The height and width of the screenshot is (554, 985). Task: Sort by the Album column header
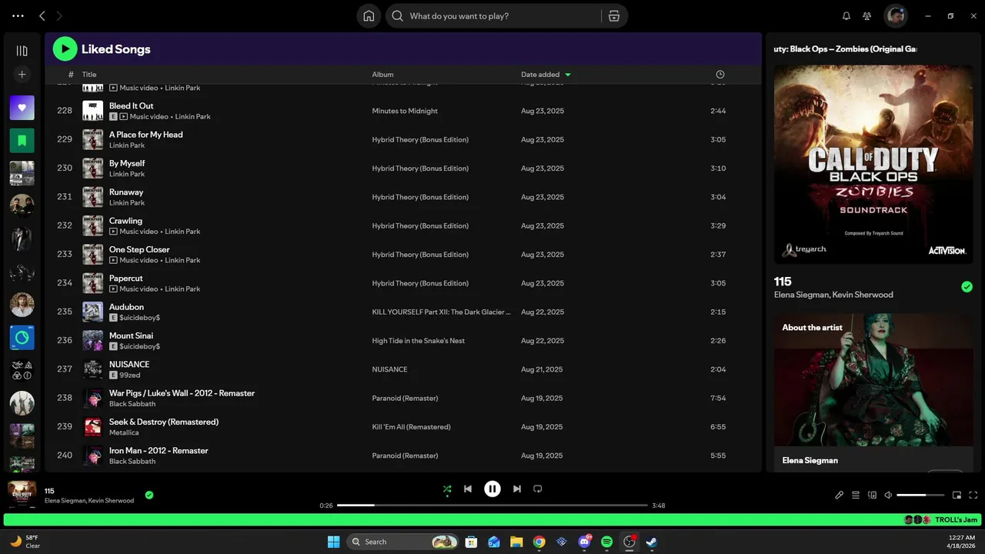pos(382,75)
